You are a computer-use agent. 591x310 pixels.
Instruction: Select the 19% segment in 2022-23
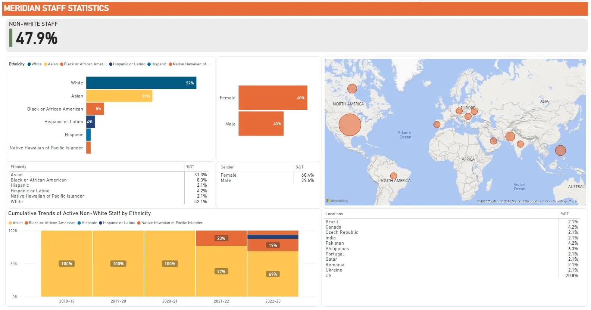click(273, 245)
